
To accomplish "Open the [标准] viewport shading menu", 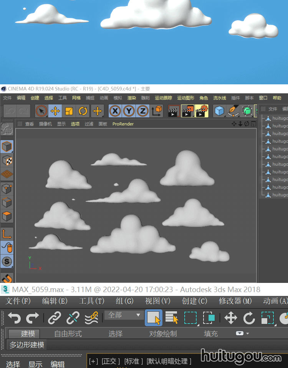I will click(134, 361).
